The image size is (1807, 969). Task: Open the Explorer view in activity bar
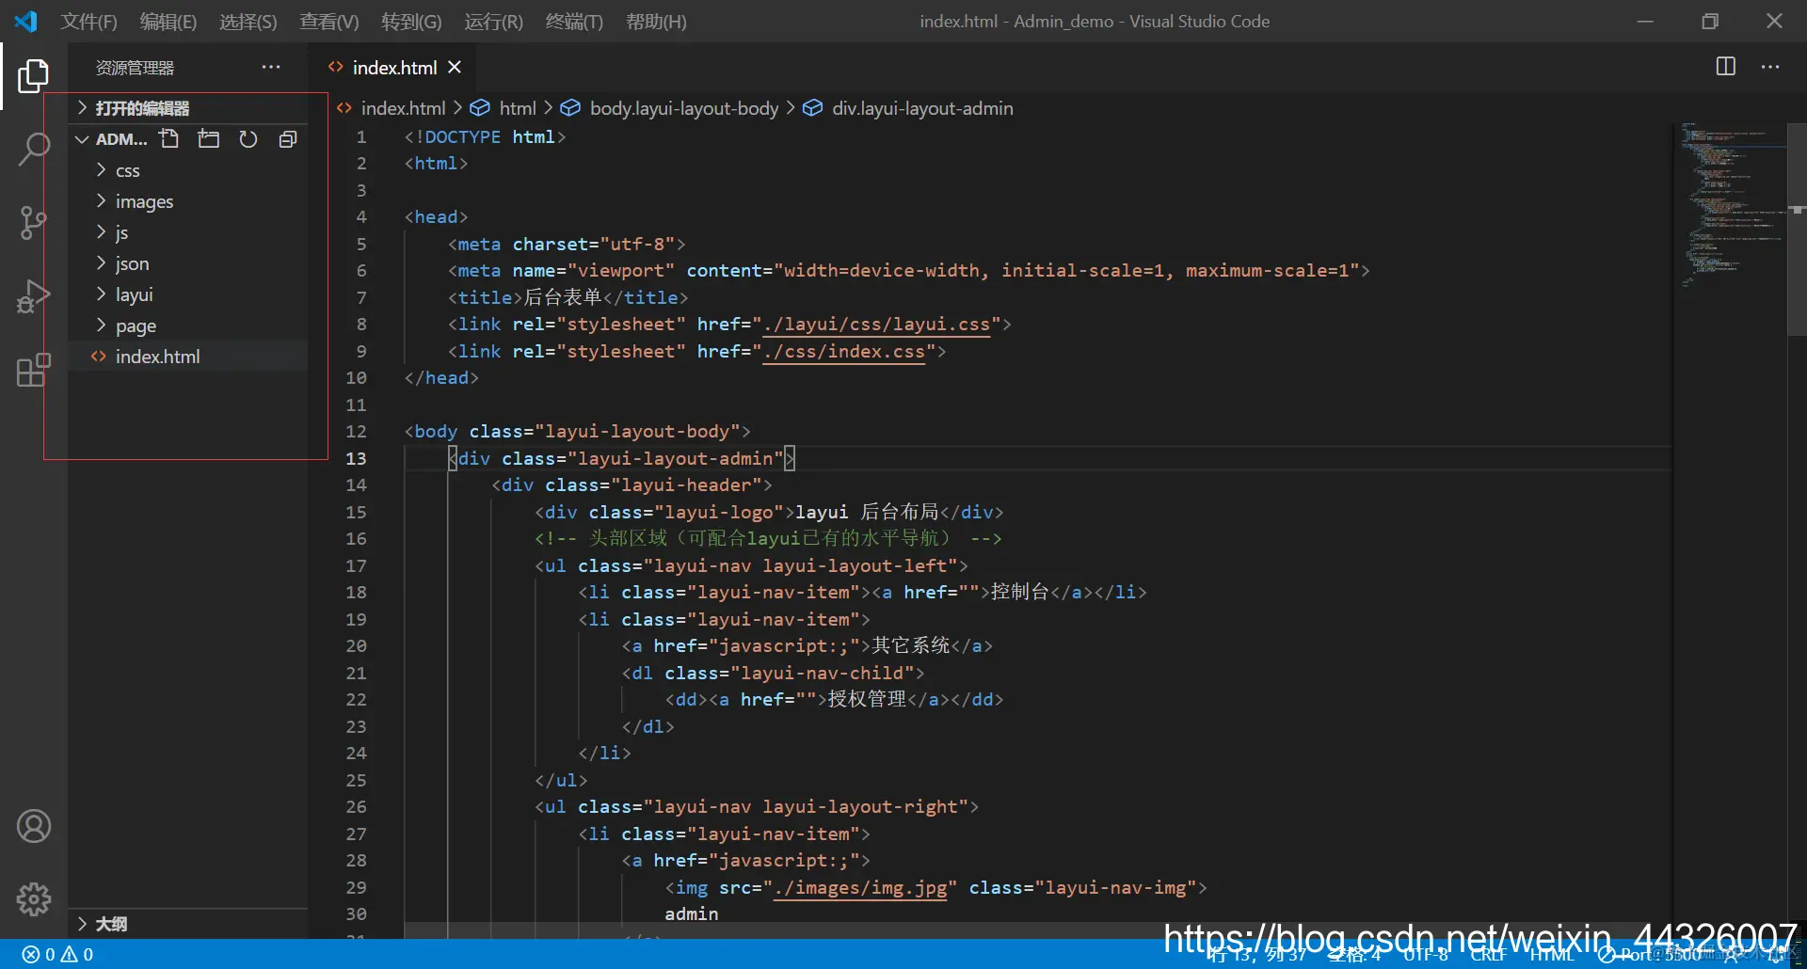pos(33,75)
